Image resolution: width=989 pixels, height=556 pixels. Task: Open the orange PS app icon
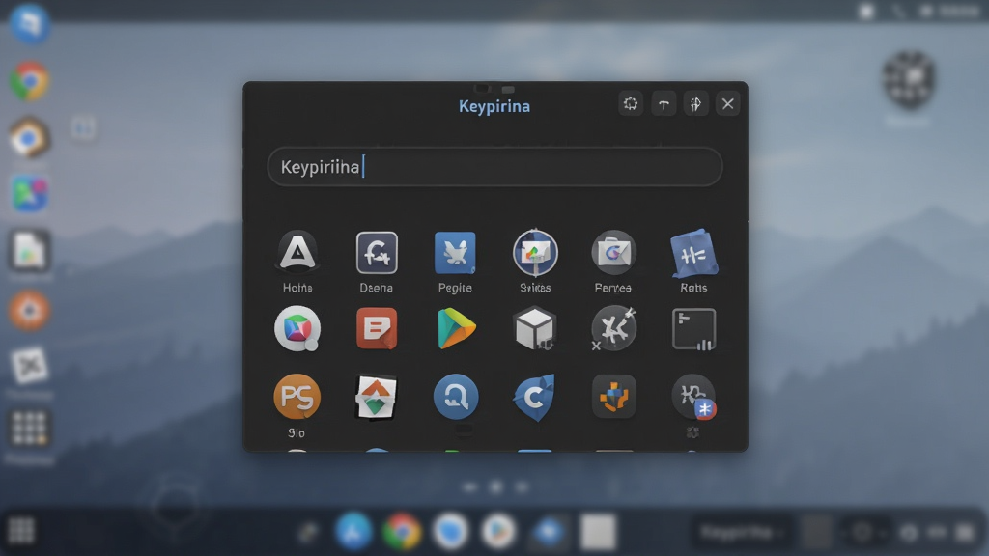click(297, 397)
